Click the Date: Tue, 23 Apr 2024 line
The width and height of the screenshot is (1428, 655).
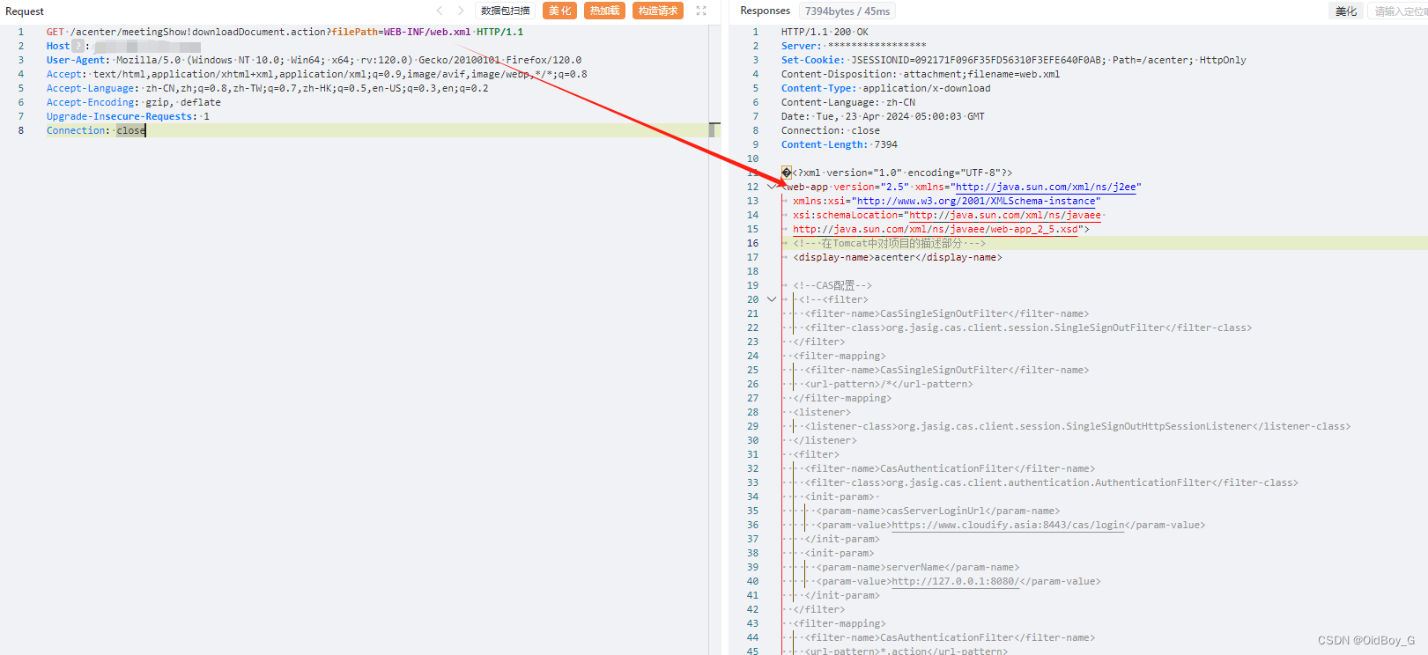[x=883, y=116]
